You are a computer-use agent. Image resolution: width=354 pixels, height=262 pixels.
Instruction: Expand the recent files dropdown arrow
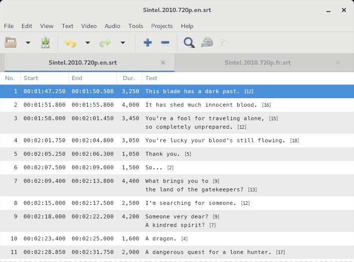[x=28, y=43]
